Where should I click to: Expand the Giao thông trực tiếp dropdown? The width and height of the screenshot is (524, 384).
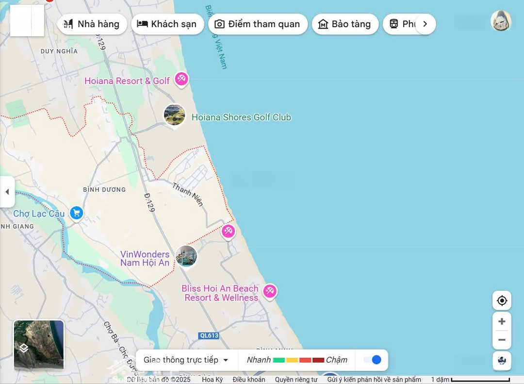pyautogui.click(x=186, y=360)
